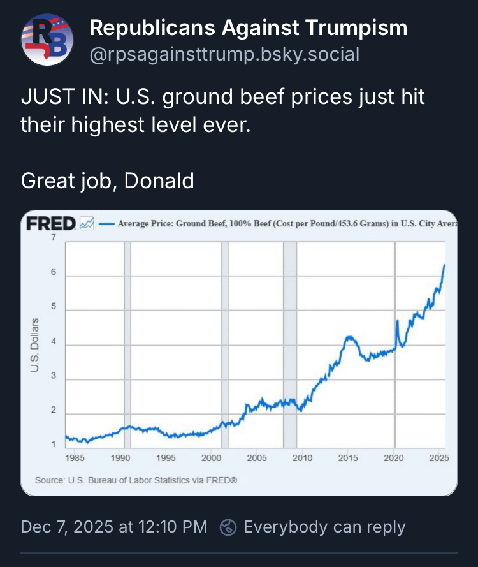Click the small chart icon beside FRED
This screenshot has height=567, width=478.
[87, 224]
